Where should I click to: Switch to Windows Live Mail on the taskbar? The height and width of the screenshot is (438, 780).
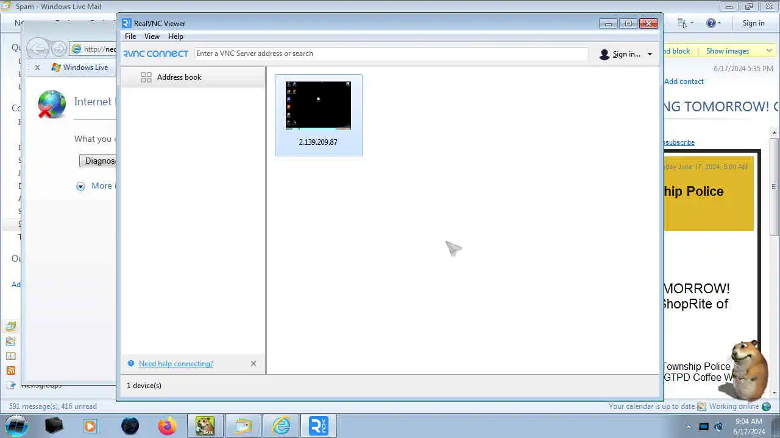tap(243, 426)
